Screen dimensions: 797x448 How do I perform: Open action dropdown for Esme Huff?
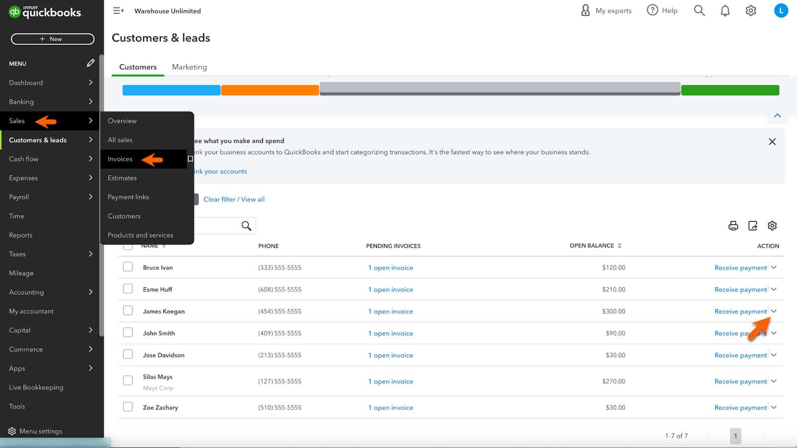pos(774,289)
